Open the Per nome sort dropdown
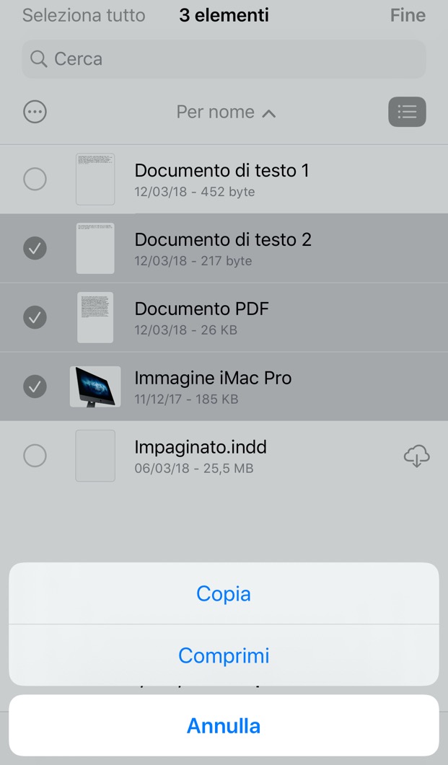Image resolution: width=448 pixels, height=765 pixels. 216,112
